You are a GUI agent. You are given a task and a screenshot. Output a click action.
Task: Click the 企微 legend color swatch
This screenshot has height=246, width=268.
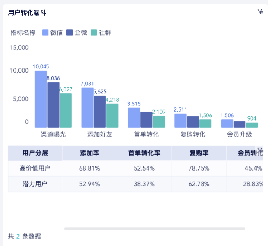pyautogui.click(x=69, y=33)
